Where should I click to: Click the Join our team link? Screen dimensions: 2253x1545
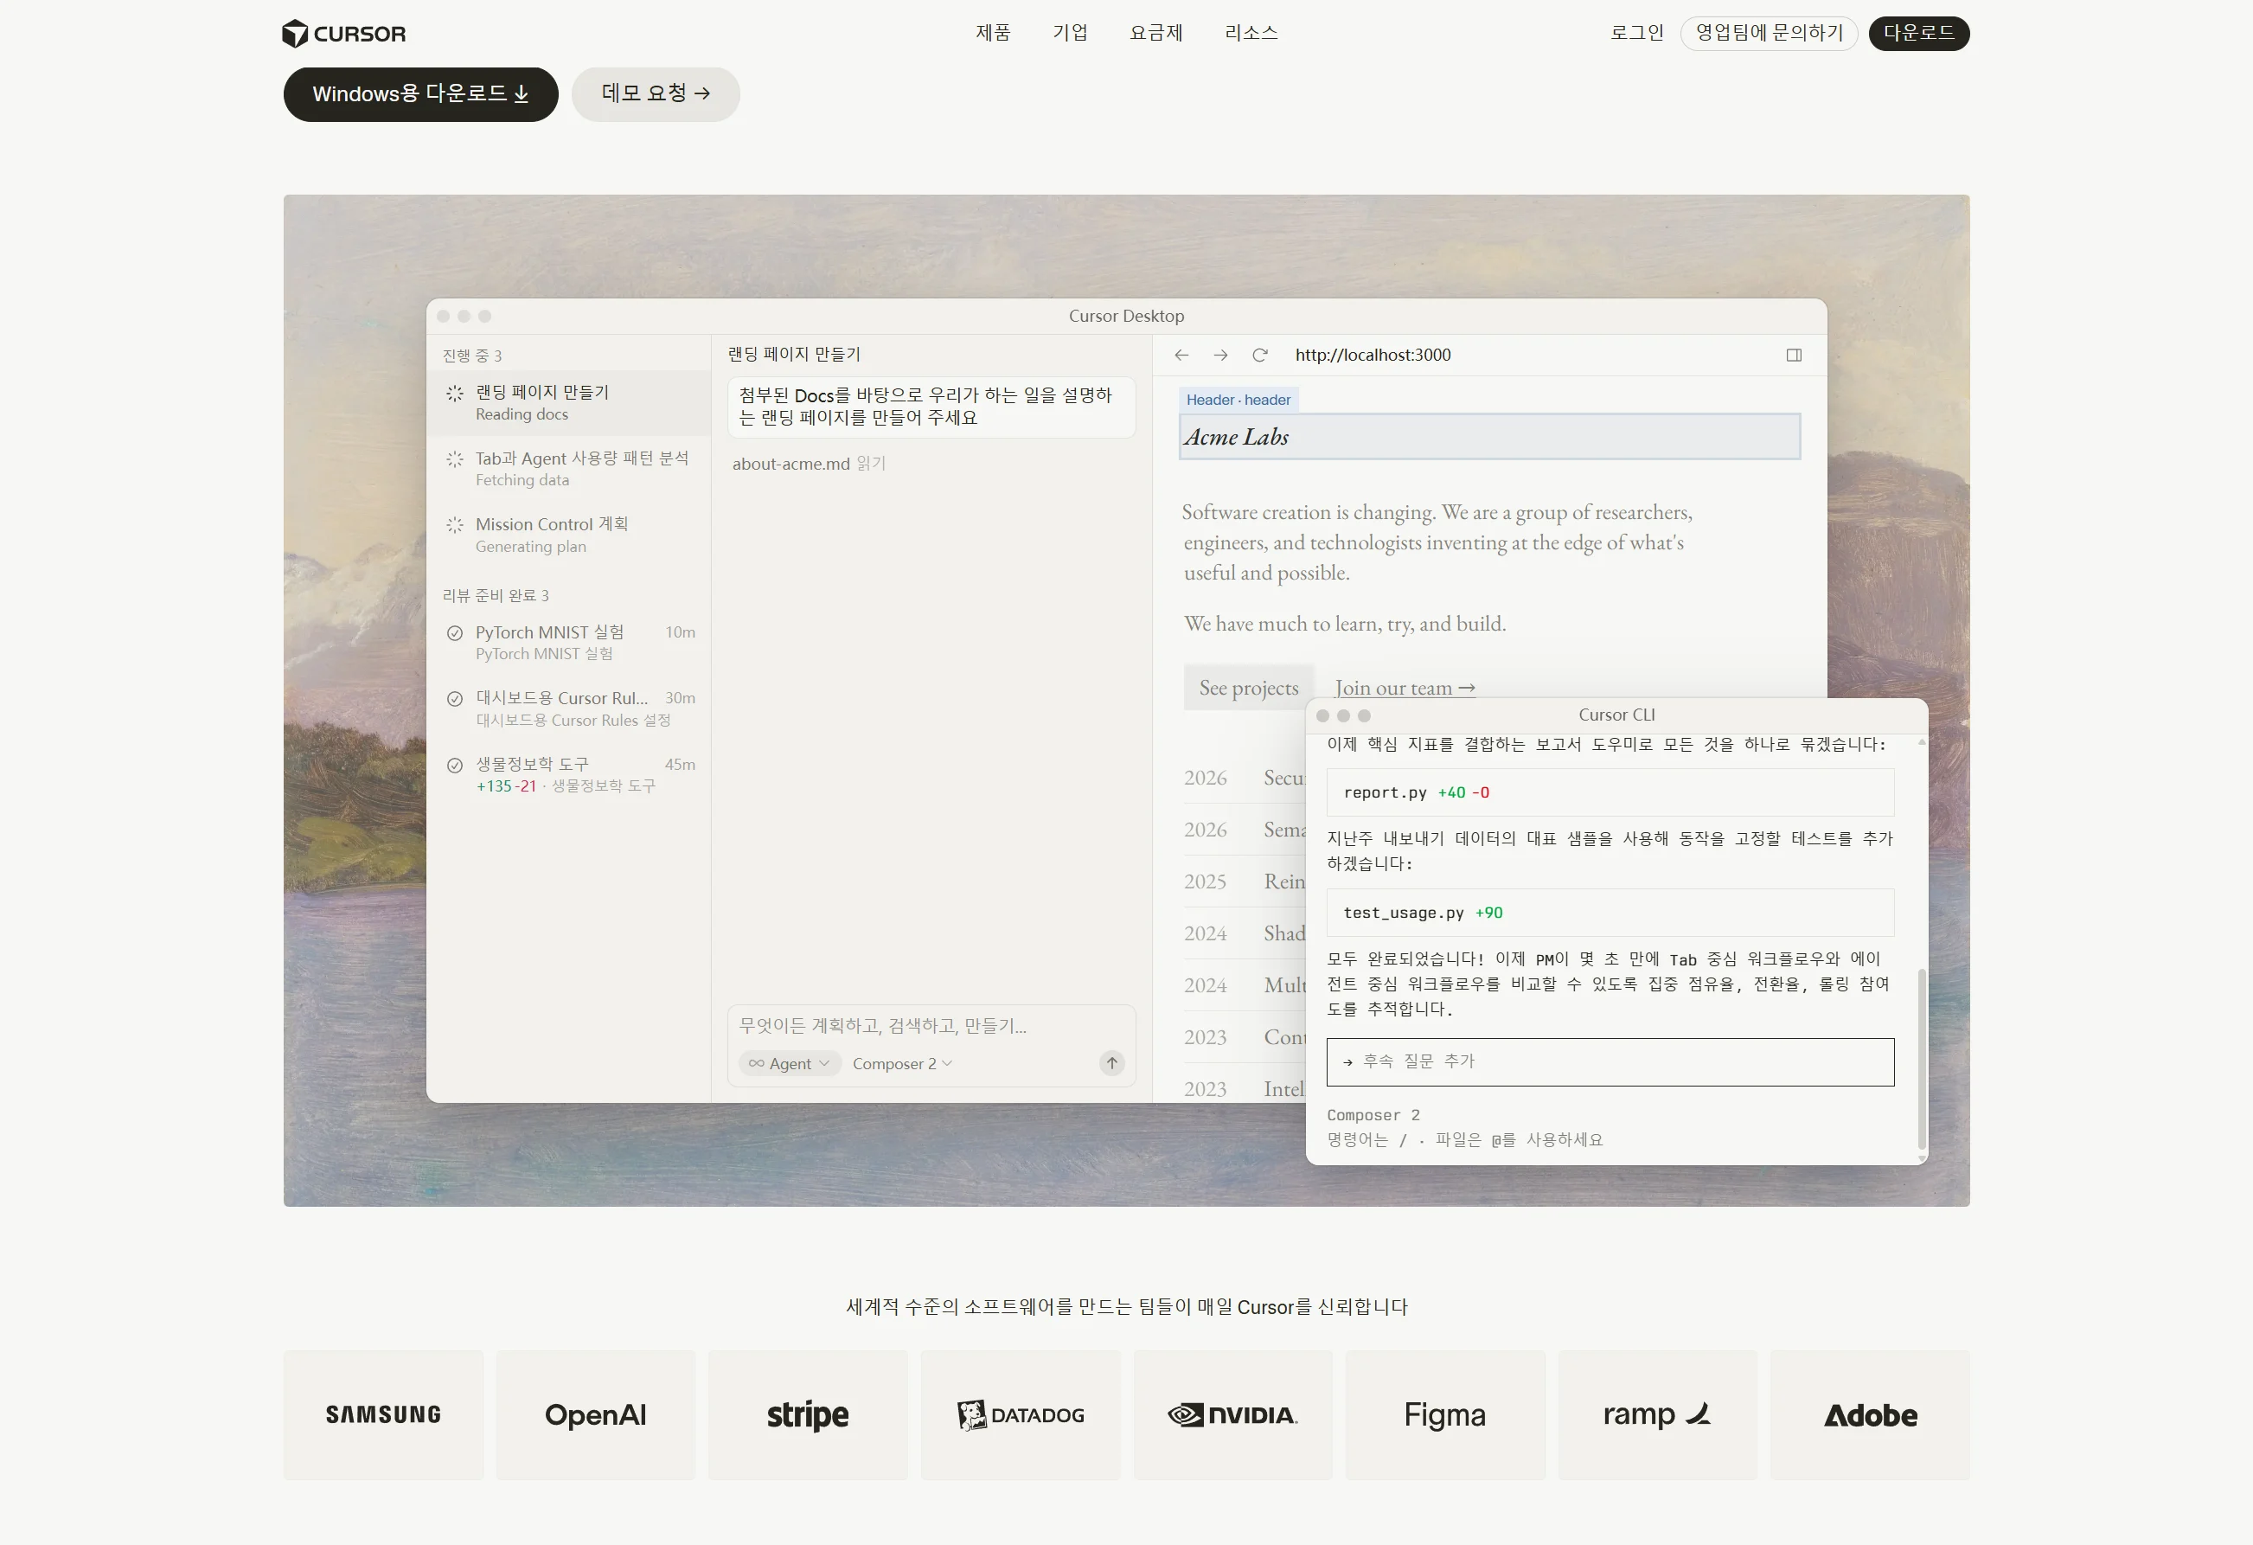[1405, 688]
